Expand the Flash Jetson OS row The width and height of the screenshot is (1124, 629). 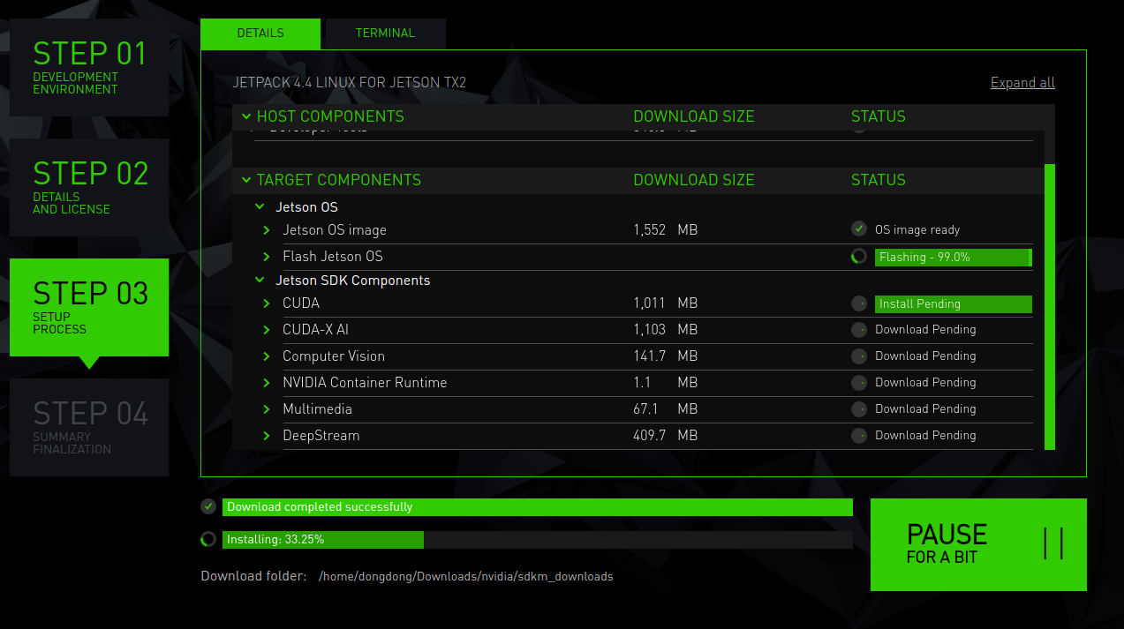tap(267, 257)
